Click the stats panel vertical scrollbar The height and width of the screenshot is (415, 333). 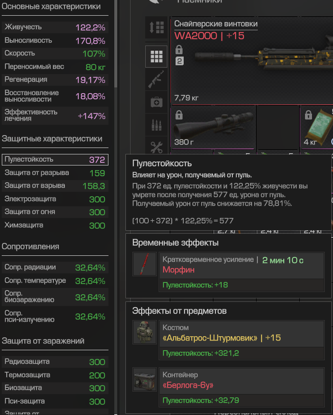click(116, 44)
